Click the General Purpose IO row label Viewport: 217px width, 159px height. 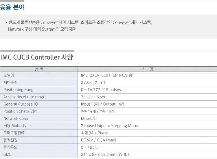[x=21, y=104]
